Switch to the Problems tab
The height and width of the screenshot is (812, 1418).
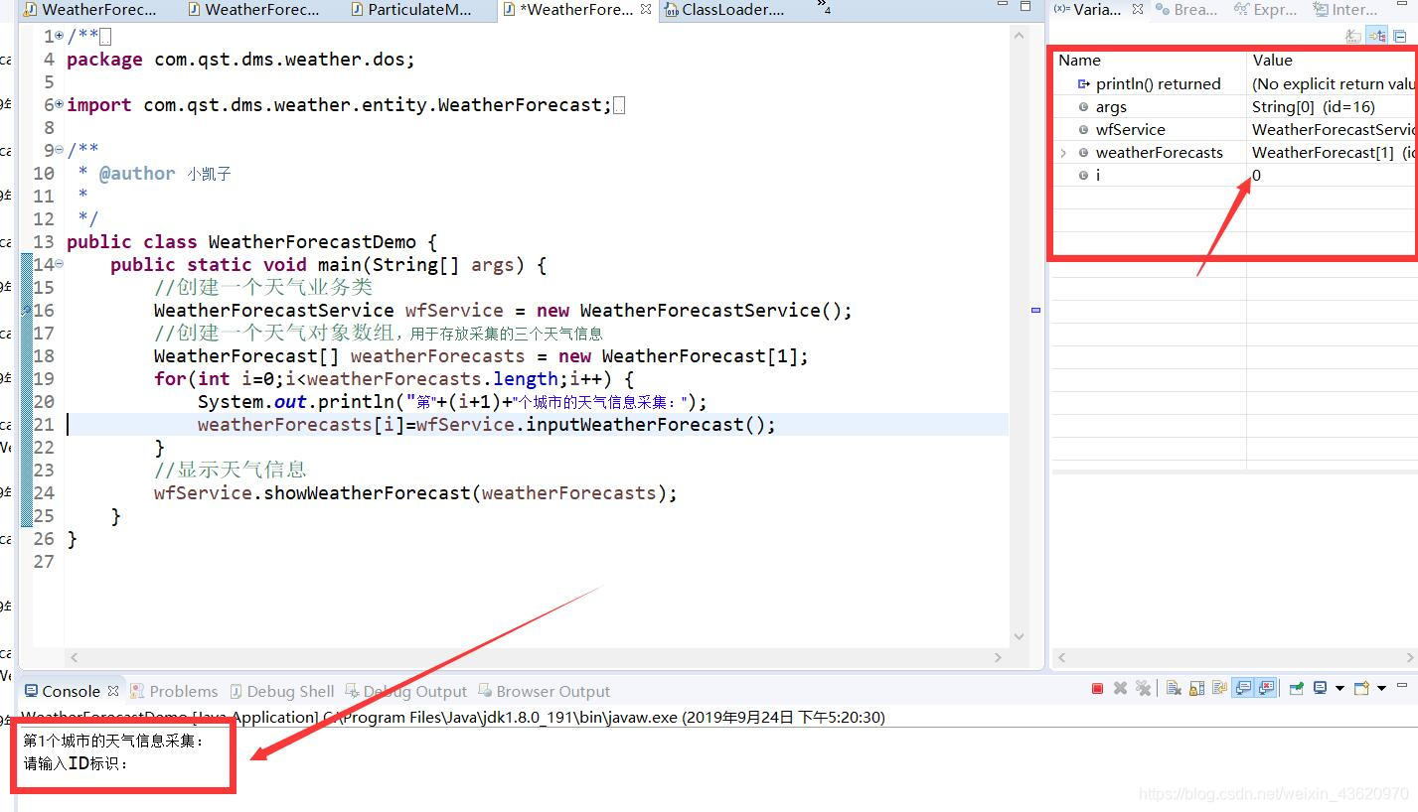tap(174, 691)
